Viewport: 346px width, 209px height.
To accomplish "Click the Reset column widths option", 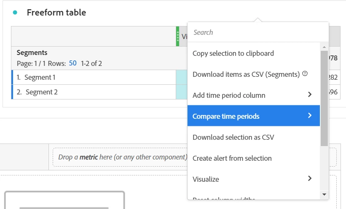I will pyautogui.click(x=223, y=199).
